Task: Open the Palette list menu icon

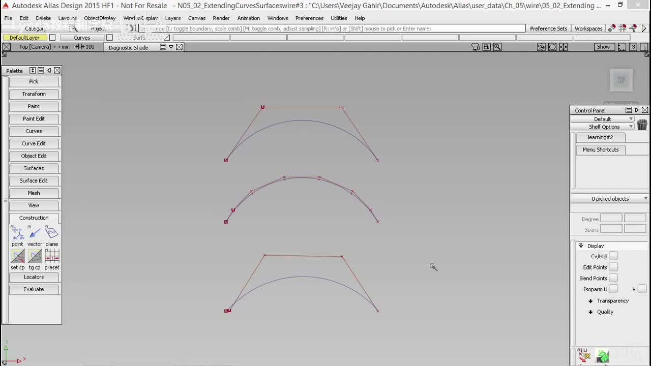Action: 41,70
